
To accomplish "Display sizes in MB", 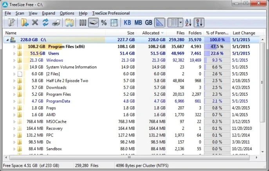I will (138, 22).
